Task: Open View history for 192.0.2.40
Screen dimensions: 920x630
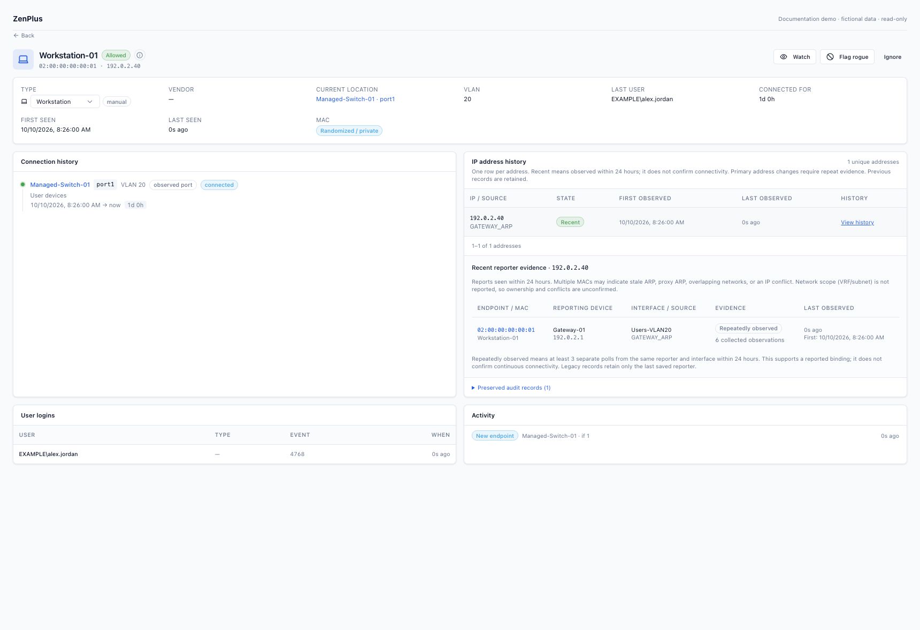Action: coord(857,222)
